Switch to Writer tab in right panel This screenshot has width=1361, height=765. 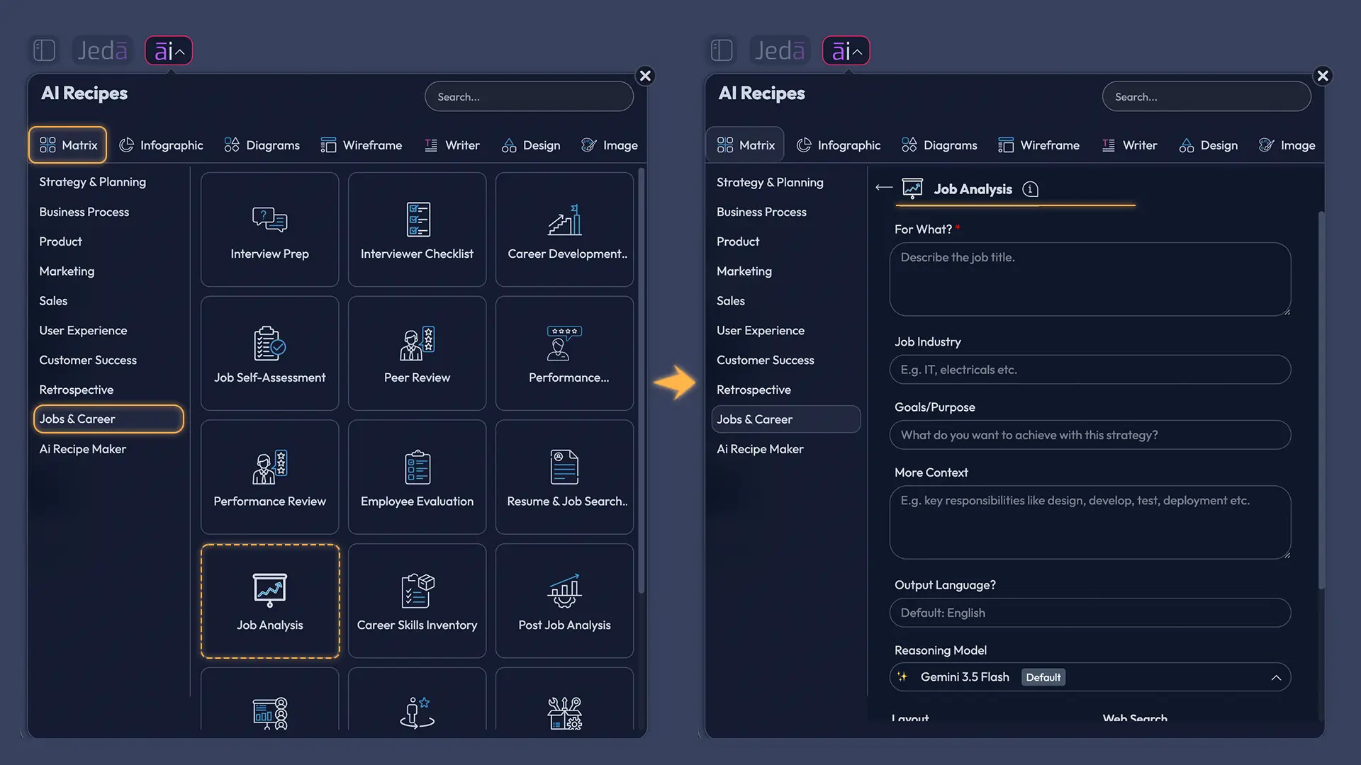(x=1130, y=145)
